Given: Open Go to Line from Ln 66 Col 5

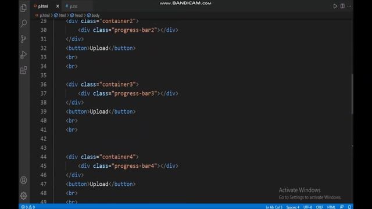Looking at the screenshot, I should [x=274, y=207].
